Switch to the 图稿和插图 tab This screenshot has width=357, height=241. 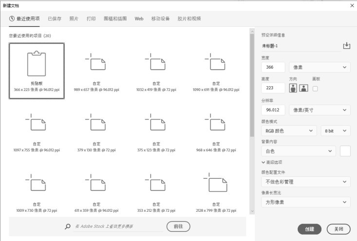coord(115,19)
